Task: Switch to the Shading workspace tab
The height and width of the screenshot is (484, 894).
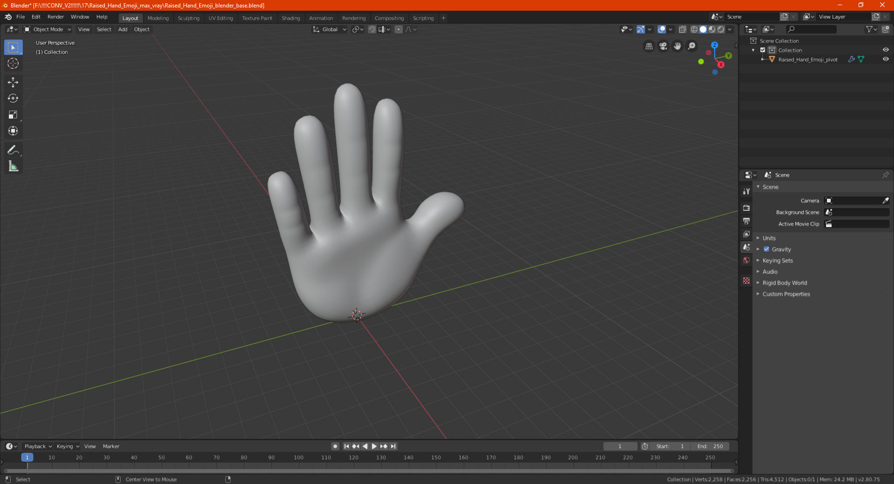Action: pyautogui.click(x=291, y=18)
